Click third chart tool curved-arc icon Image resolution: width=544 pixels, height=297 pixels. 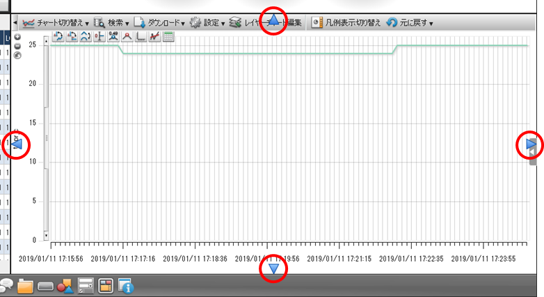86,36
